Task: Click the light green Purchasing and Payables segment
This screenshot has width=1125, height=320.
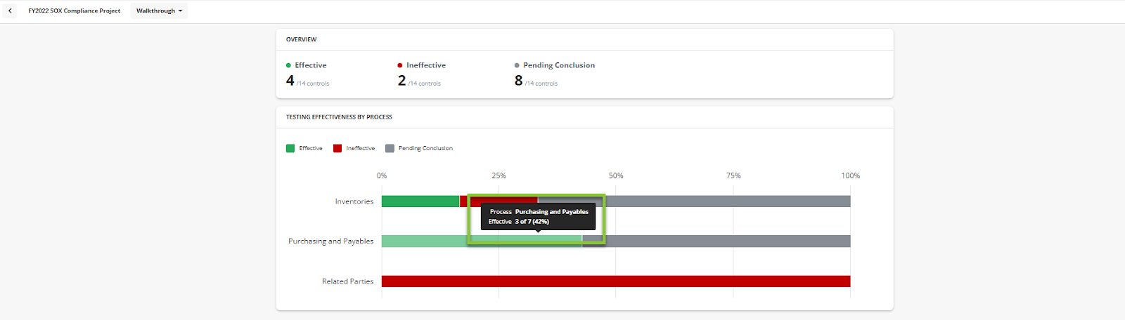Action: (482, 241)
